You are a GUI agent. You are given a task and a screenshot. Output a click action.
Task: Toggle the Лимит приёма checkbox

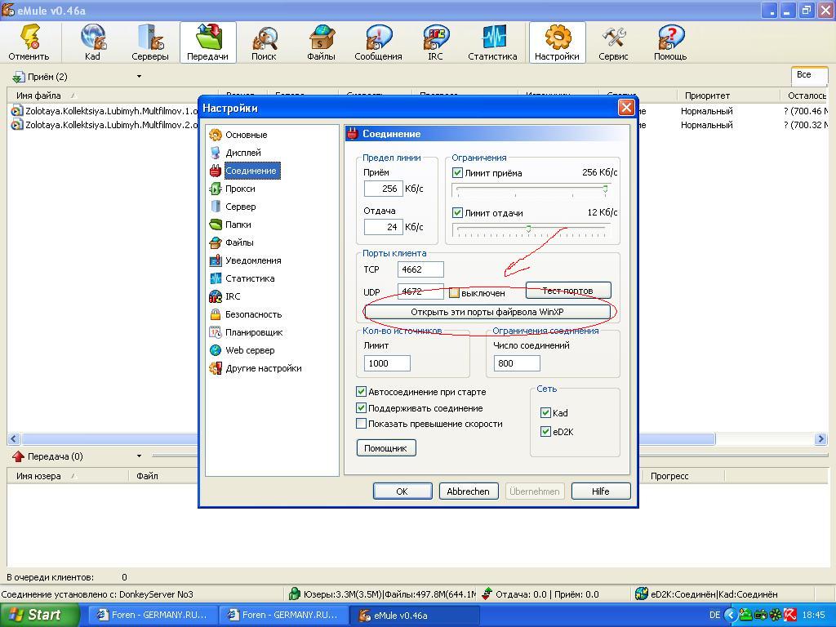[457, 173]
